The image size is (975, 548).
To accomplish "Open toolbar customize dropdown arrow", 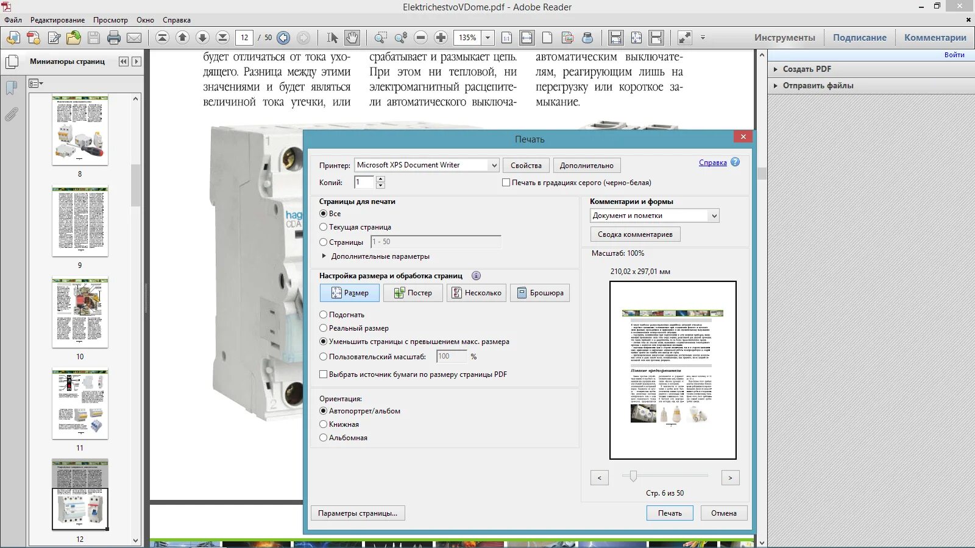I will click(x=703, y=38).
